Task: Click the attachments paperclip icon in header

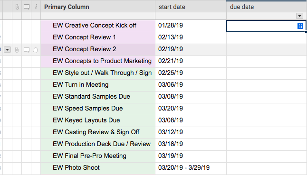Action: (17, 7)
